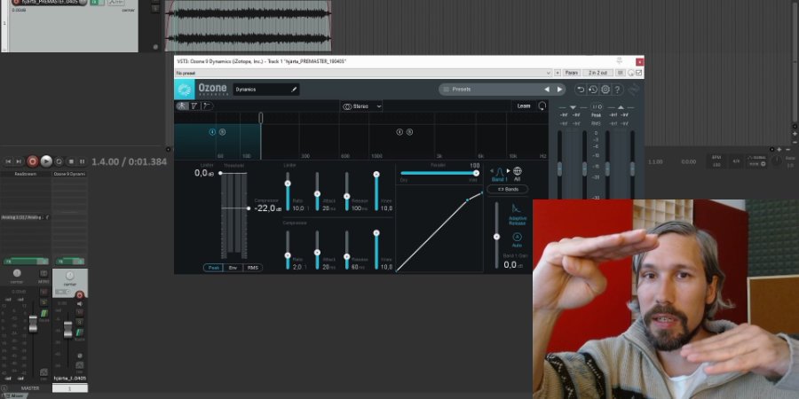
Task: Click the audio waveform clip on track
Action: [x=249, y=26]
